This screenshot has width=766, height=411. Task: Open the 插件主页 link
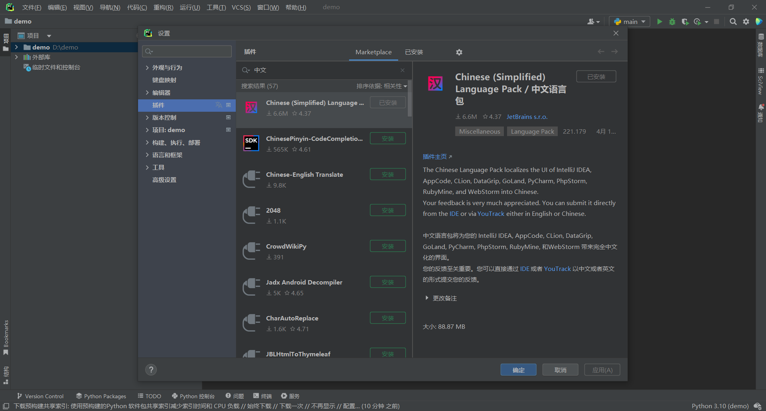click(x=437, y=157)
